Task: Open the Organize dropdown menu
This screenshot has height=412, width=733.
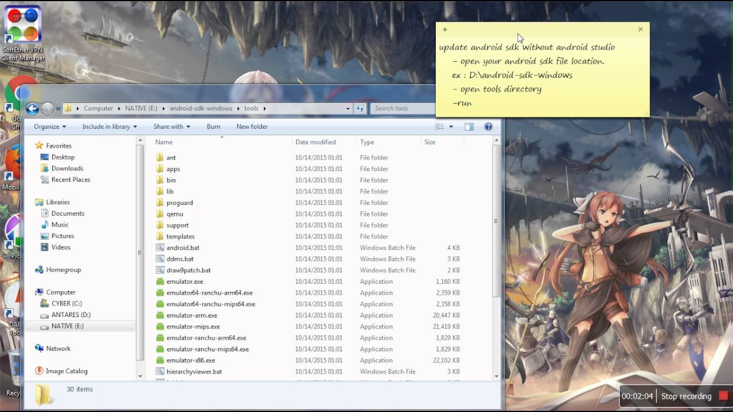Action: (50, 126)
